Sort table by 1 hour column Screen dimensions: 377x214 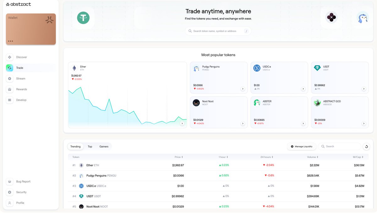pyautogui.click(x=223, y=157)
